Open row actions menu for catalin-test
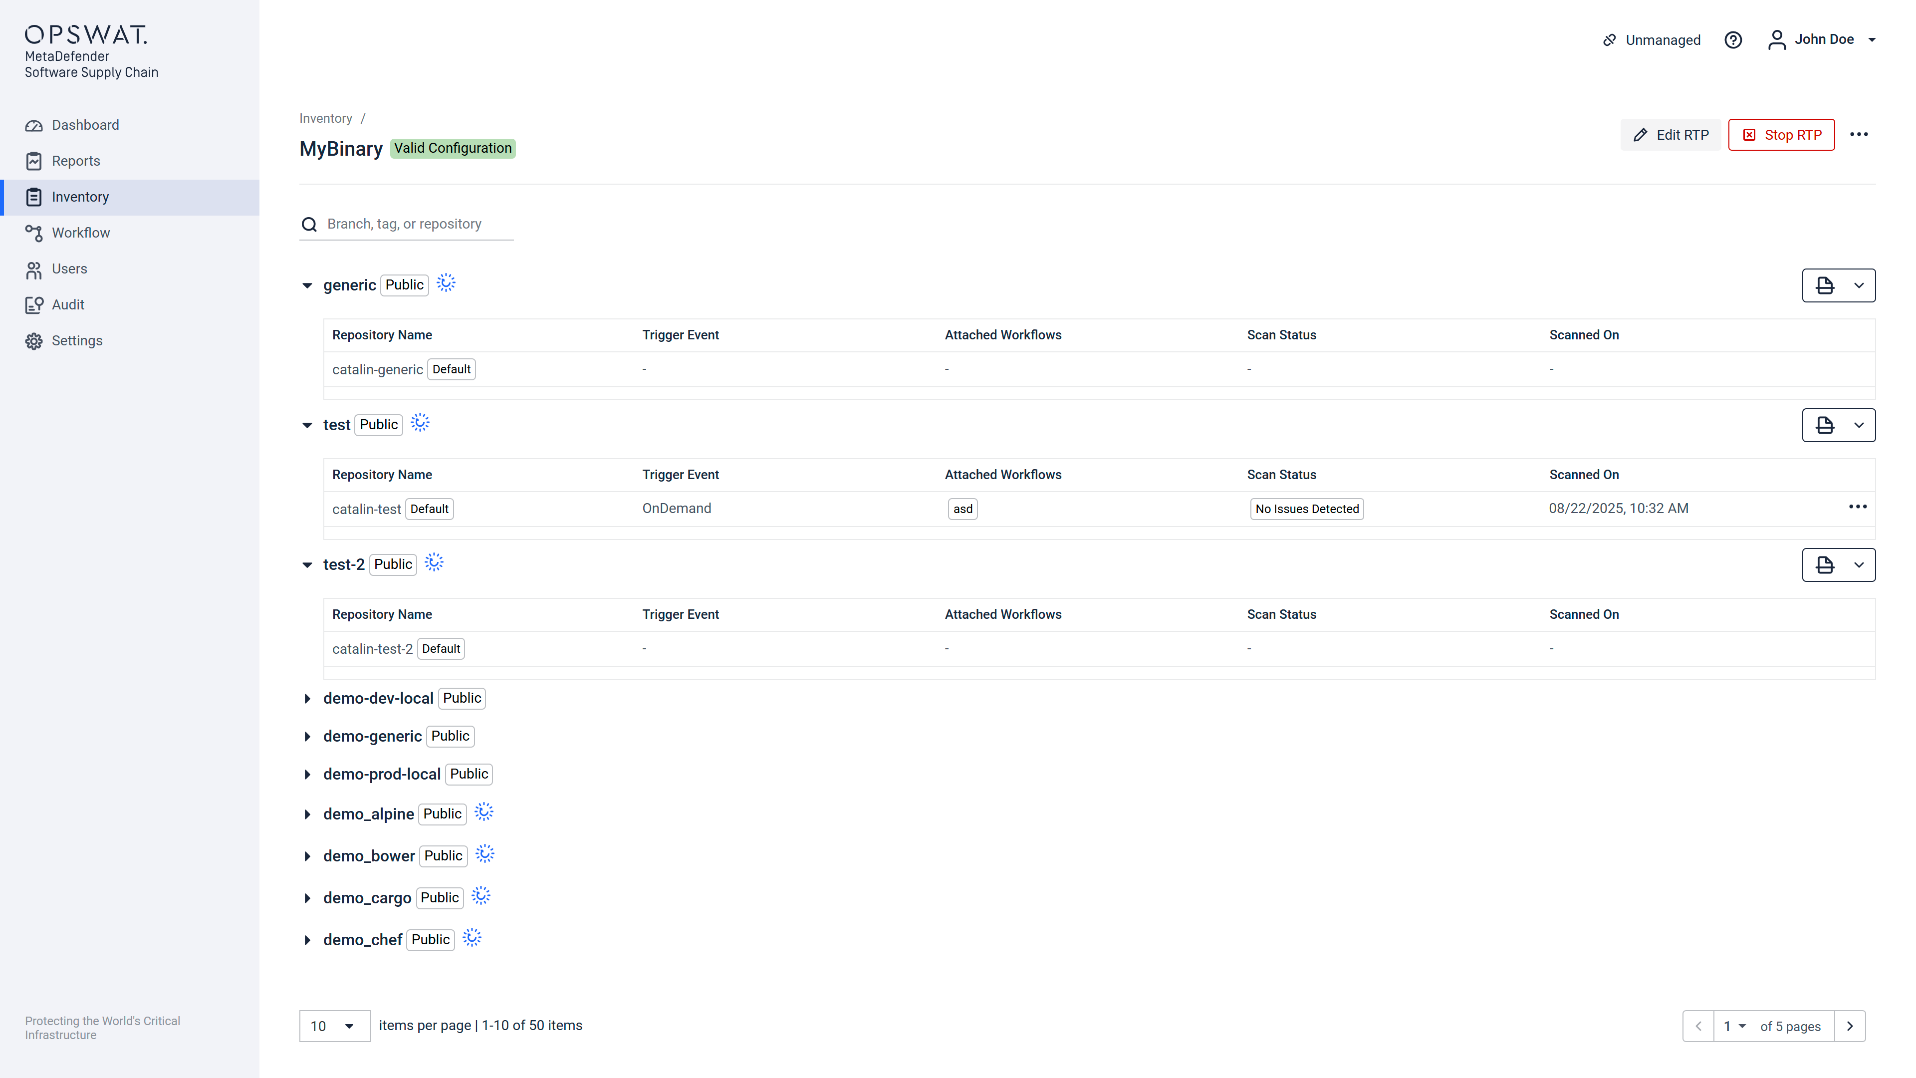The image size is (1916, 1078). click(x=1857, y=507)
